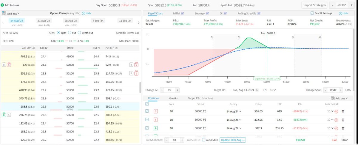Viewport: 358px width, 145px height.
Task: Exit the 50000 CE position via red circle icon
Action: pos(336,111)
